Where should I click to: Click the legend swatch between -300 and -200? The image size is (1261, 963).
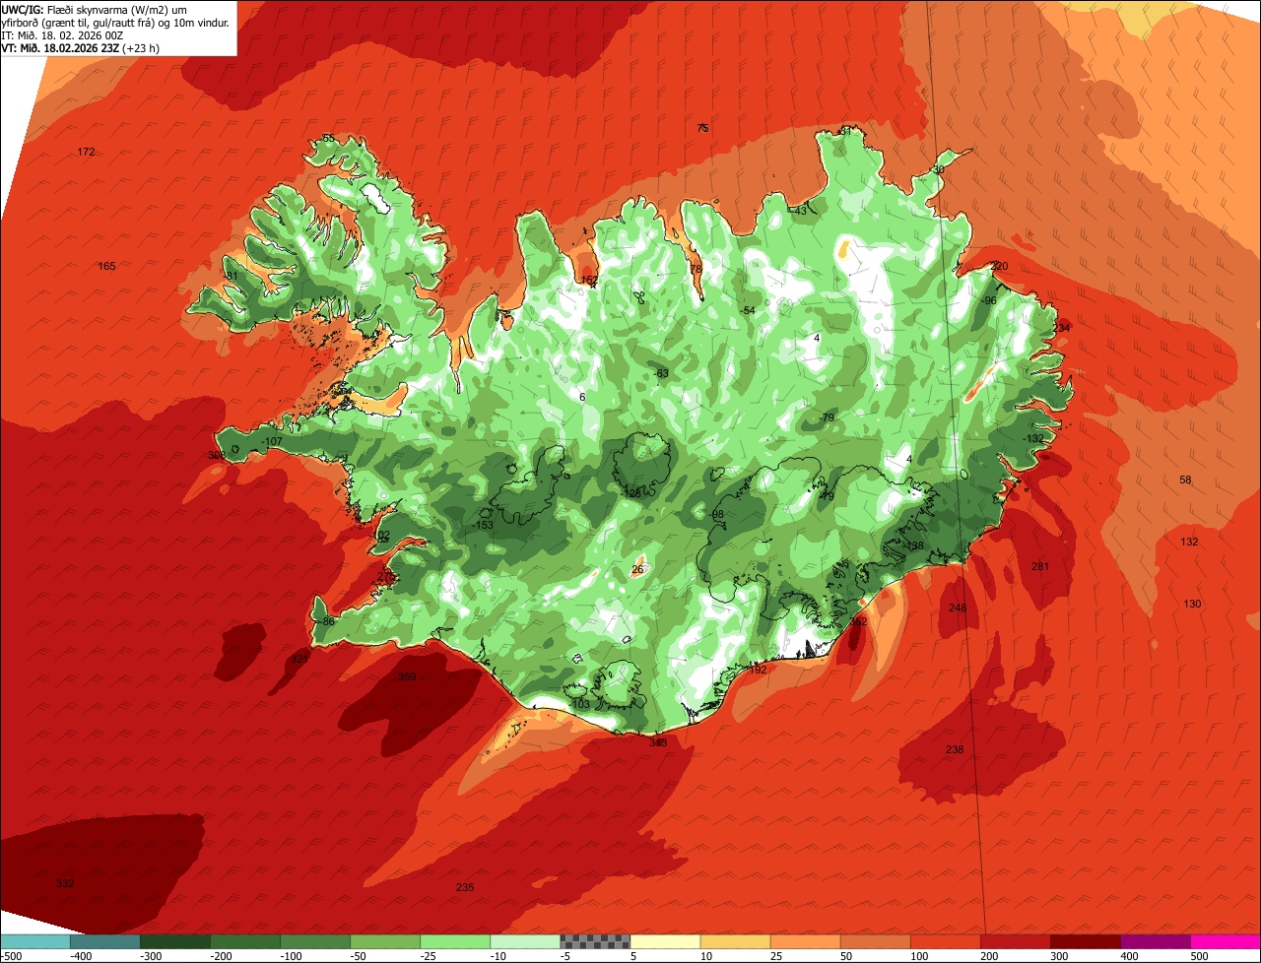(175, 941)
